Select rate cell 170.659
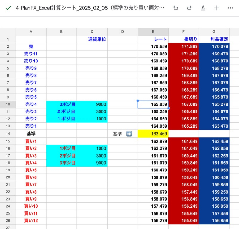The height and width of the screenshot is (231, 240). point(153,46)
